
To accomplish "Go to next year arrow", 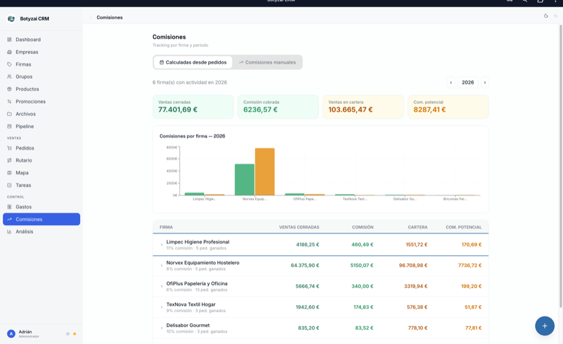I will [x=485, y=82].
